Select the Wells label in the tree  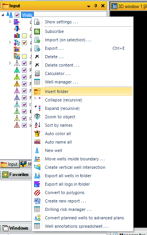click(x=27, y=15)
